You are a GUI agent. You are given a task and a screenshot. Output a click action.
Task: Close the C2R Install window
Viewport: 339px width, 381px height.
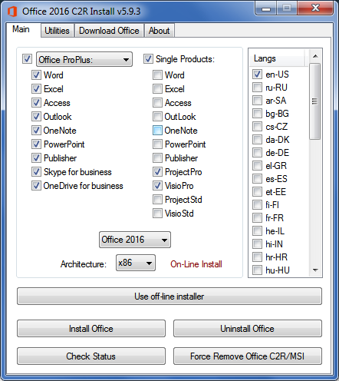coord(315,8)
